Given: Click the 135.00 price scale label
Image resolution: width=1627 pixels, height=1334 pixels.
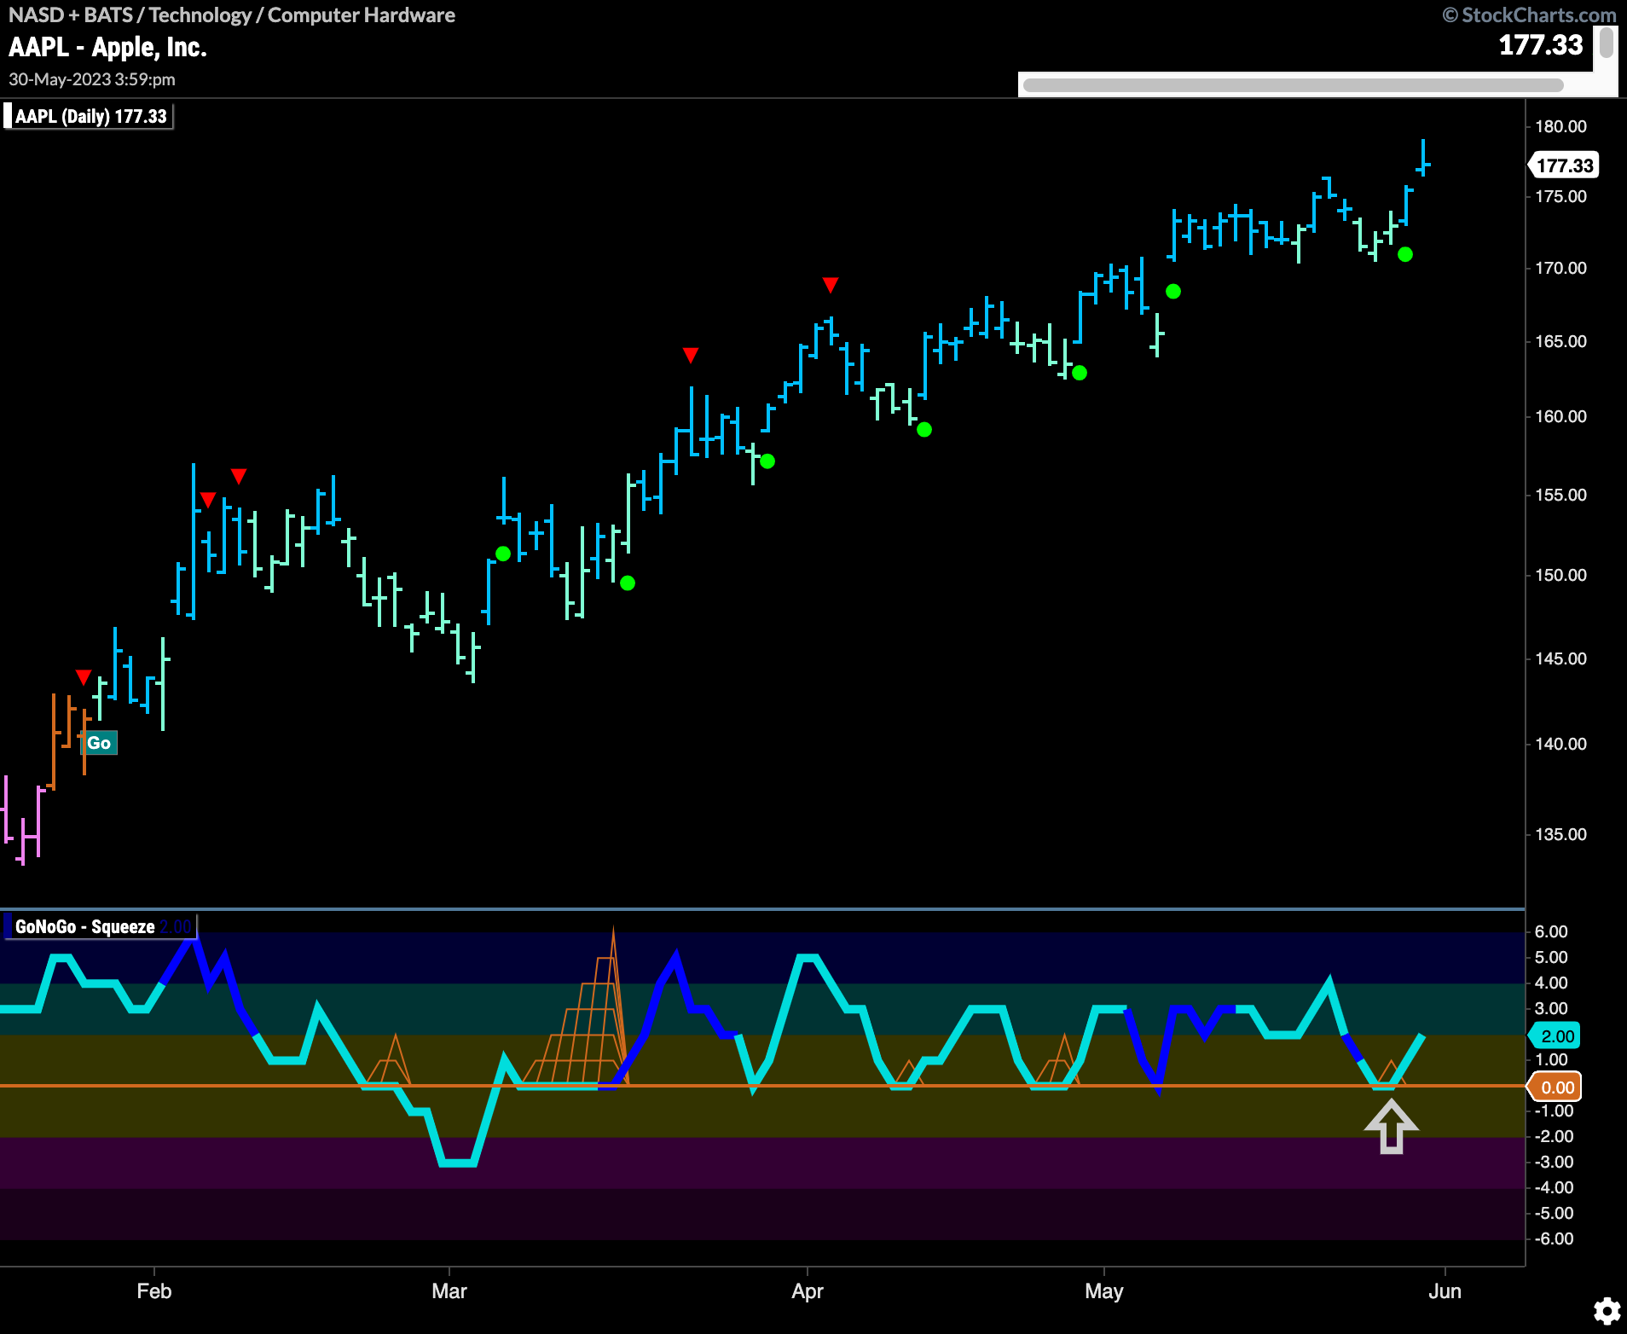Looking at the screenshot, I should tap(1560, 834).
